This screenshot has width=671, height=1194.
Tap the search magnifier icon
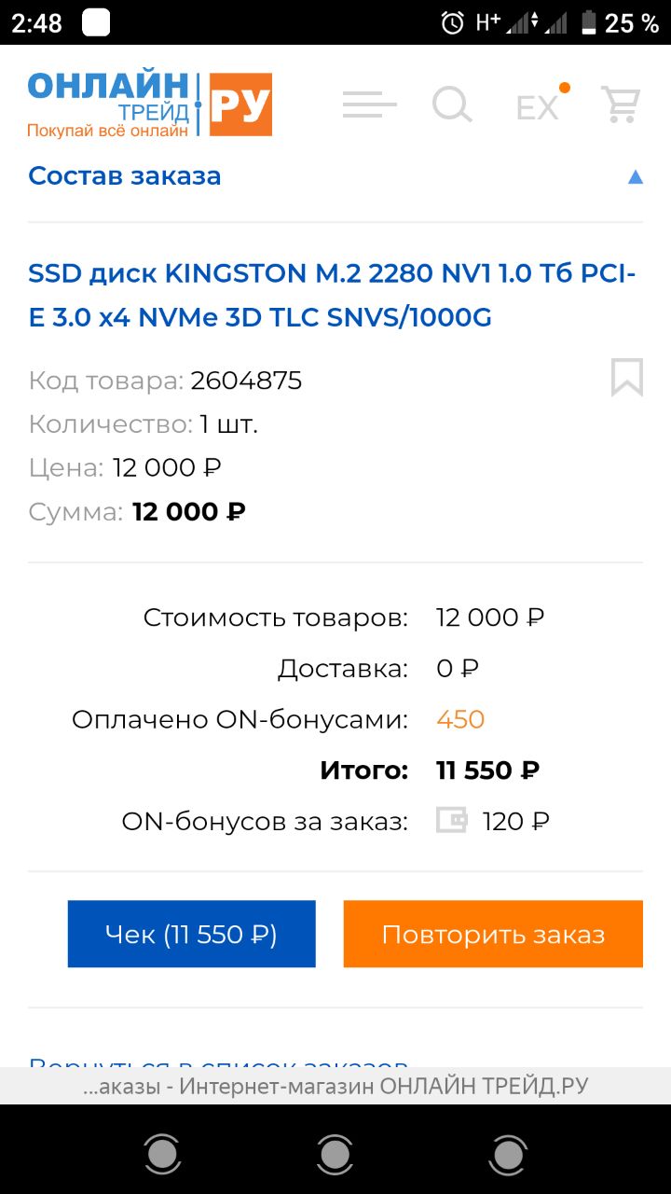[x=452, y=104]
